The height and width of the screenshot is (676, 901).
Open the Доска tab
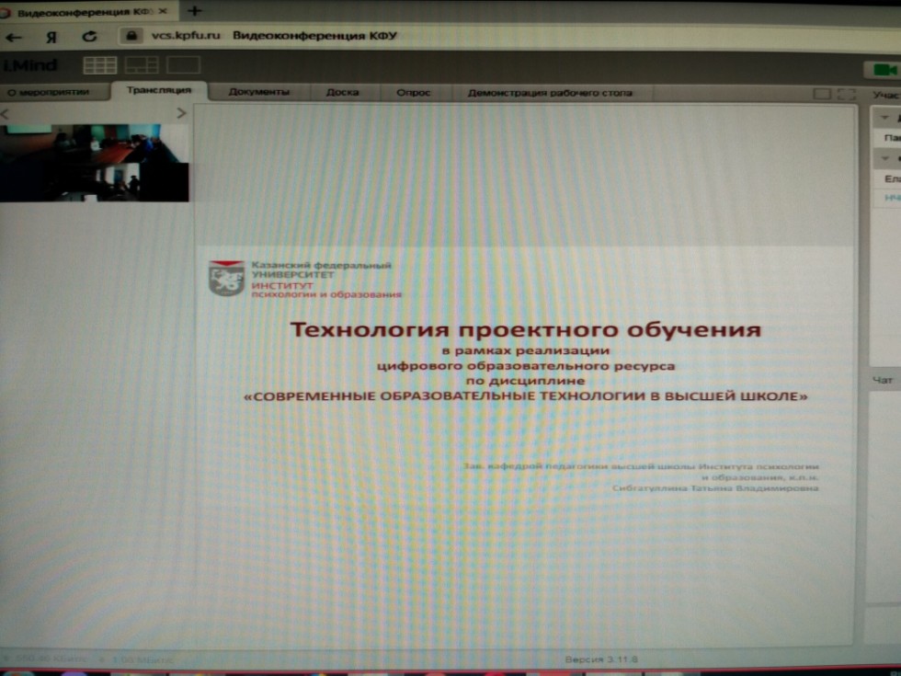click(342, 92)
